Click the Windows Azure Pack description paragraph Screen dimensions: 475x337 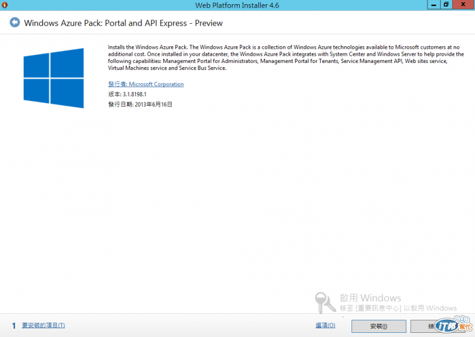click(x=286, y=58)
